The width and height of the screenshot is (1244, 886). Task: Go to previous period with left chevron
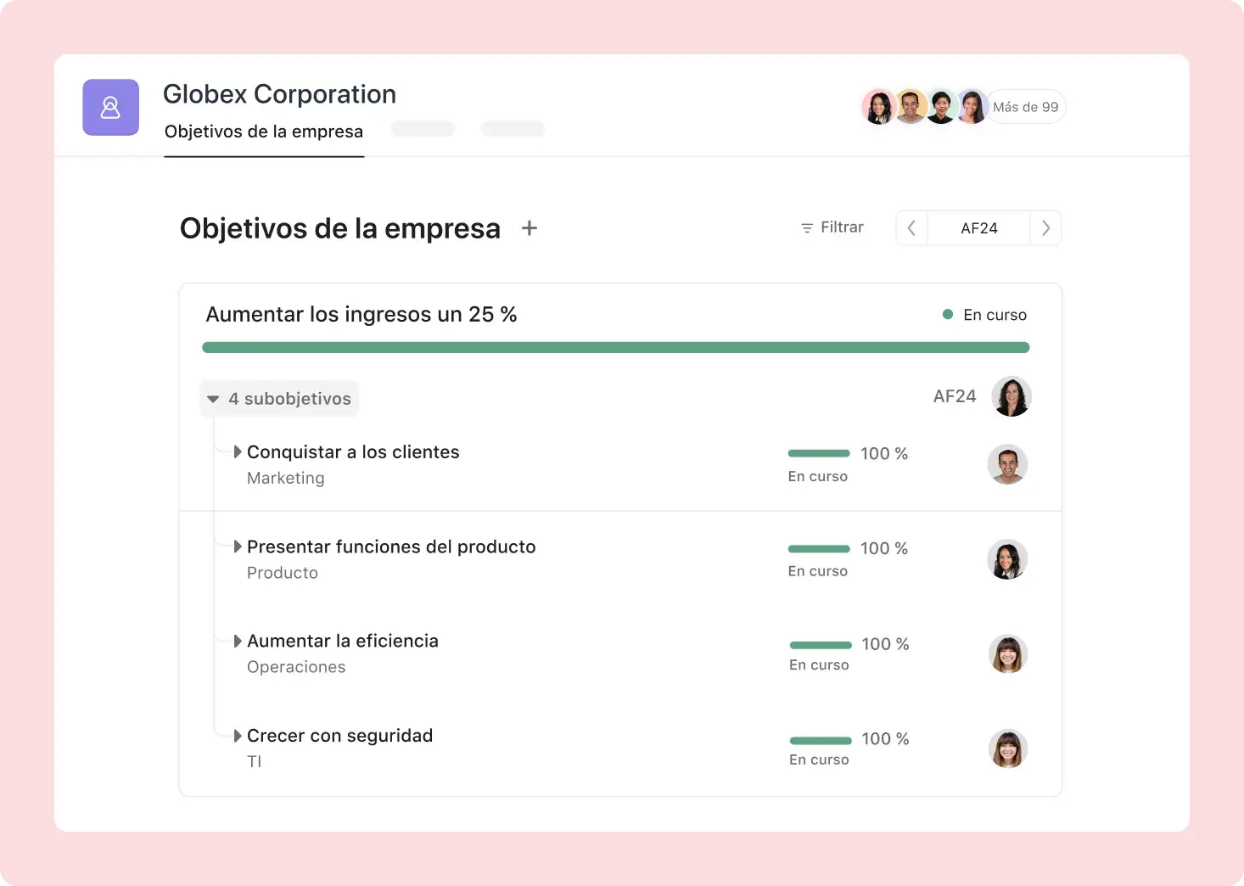coord(911,228)
